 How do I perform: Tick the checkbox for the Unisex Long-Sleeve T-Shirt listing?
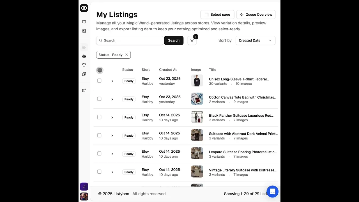click(x=99, y=81)
